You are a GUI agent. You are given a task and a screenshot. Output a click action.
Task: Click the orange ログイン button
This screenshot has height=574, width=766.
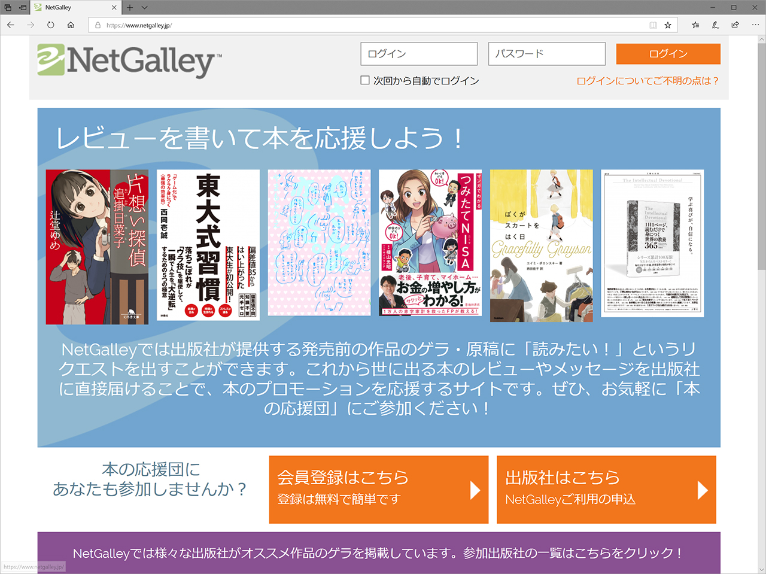[668, 54]
